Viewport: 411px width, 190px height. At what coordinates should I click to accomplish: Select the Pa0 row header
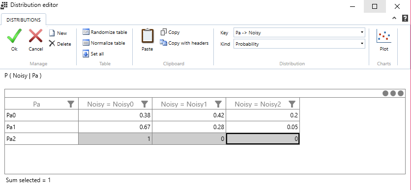click(x=41, y=115)
